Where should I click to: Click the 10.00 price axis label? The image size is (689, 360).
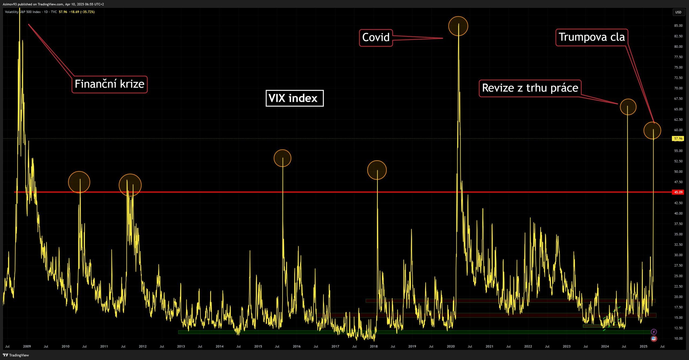[678, 338]
